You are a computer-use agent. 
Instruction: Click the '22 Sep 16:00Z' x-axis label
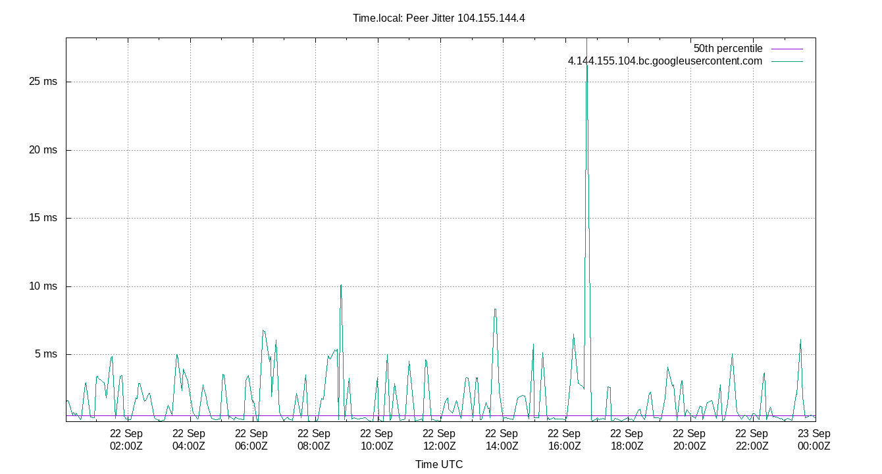coord(563,440)
